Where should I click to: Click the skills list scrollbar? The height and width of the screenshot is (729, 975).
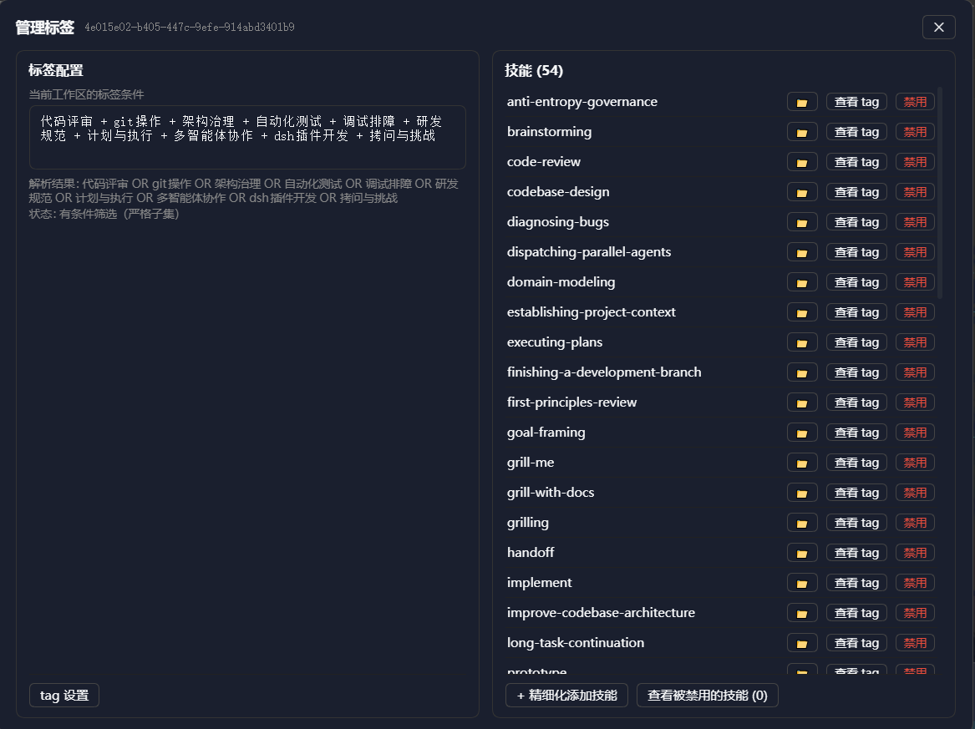[x=939, y=193]
